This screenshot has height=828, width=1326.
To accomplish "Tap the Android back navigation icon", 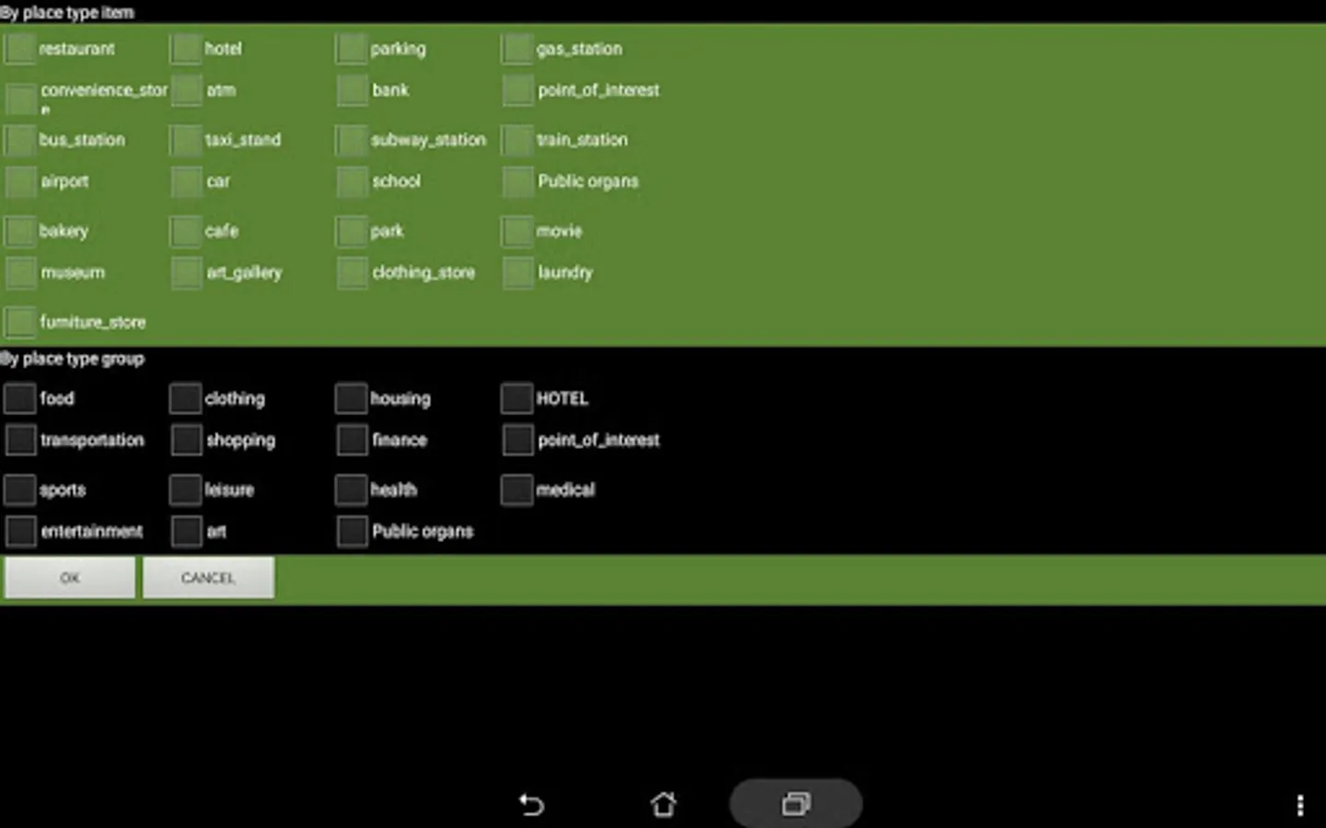I will click(x=531, y=805).
